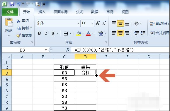Click the fx insert function icon
The height and width of the screenshot is (111, 170).
68,50
